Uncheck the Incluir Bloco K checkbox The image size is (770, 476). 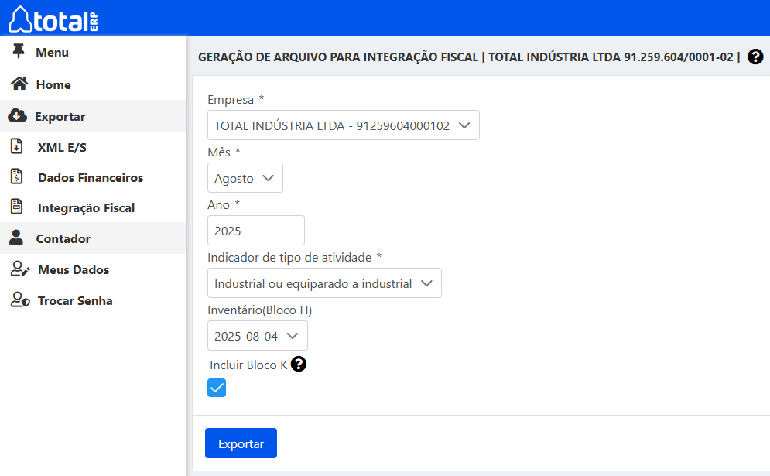tap(217, 388)
